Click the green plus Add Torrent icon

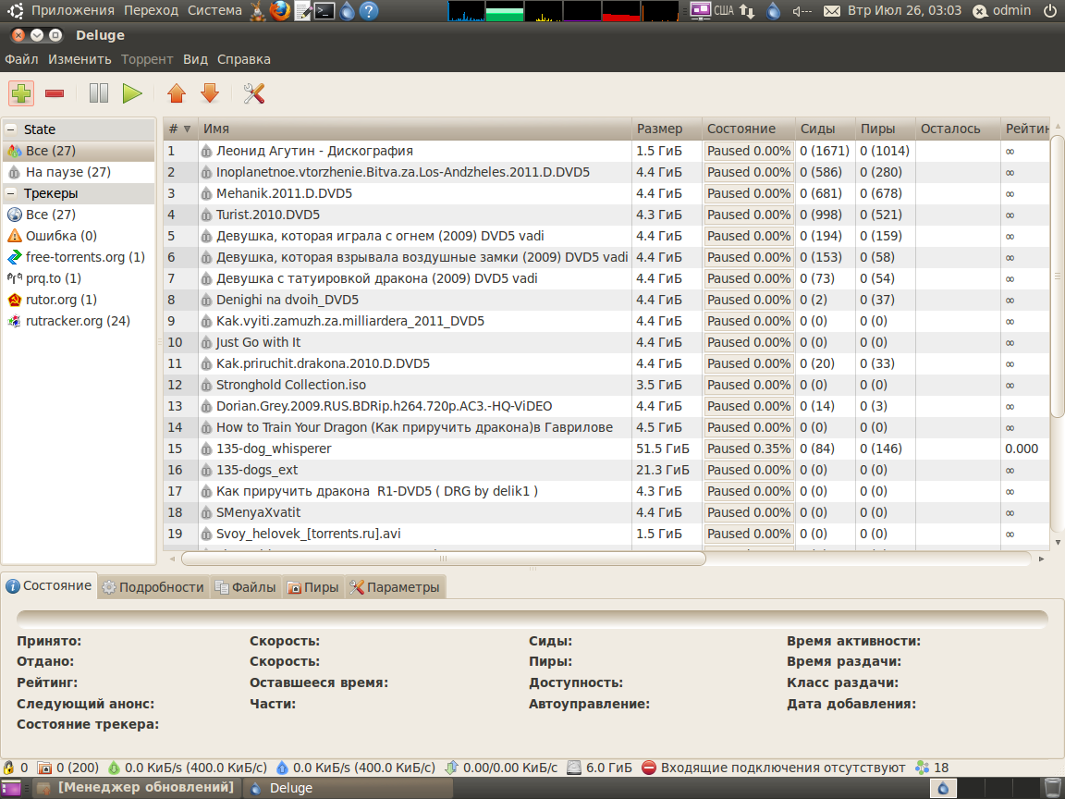pyautogui.click(x=21, y=93)
